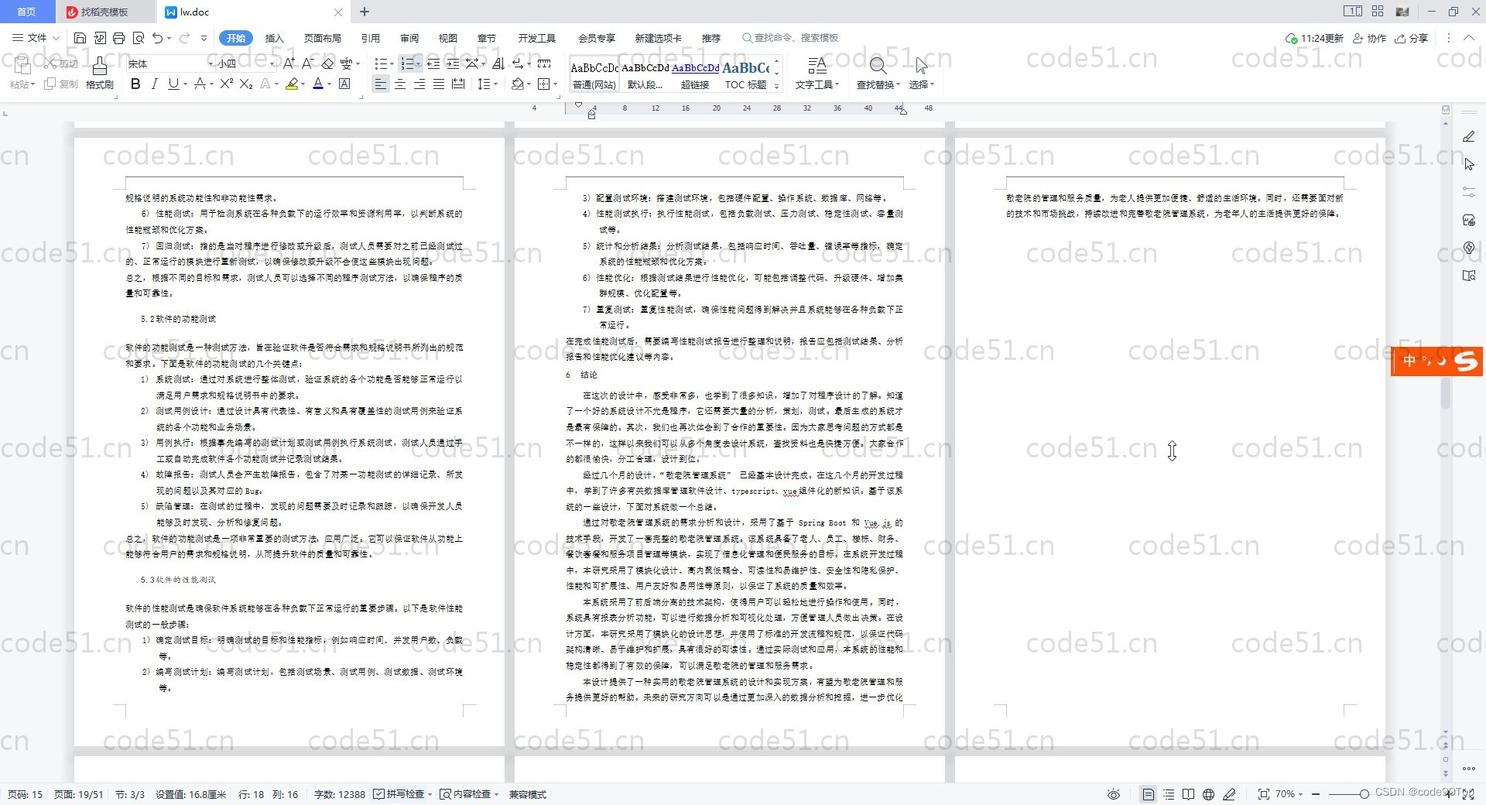Apply the 超链接 hyperlink style
The height and width of the screenshot is (805, 1486).
tap(695, 76)
